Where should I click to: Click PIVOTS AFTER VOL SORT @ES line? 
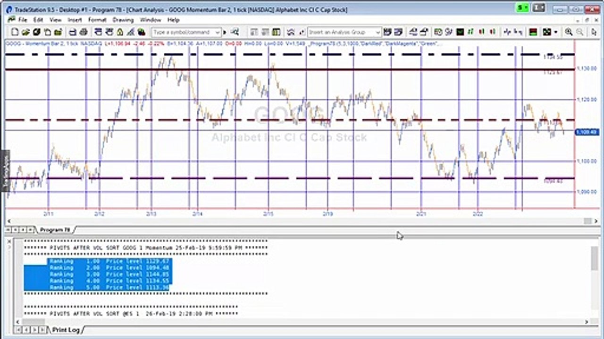coord(131,314)
